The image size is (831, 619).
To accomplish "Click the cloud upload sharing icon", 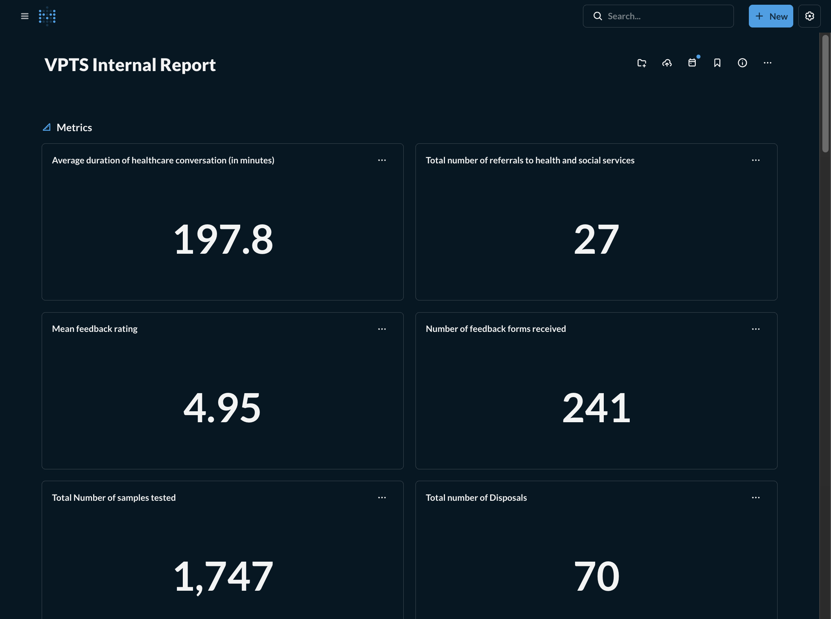I will (x=667, y=63).
